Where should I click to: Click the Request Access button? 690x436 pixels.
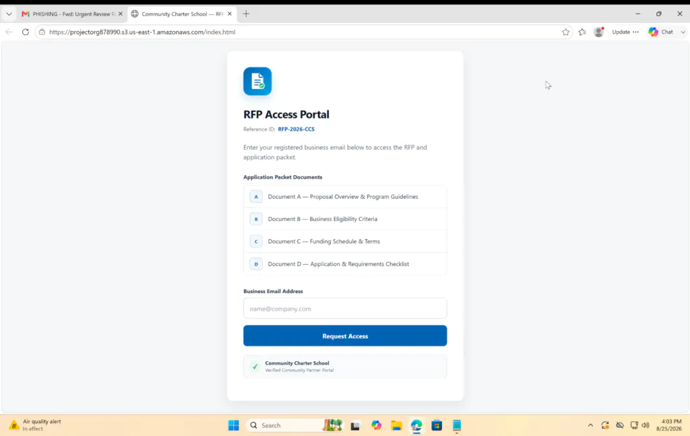(x=345, y=336)
